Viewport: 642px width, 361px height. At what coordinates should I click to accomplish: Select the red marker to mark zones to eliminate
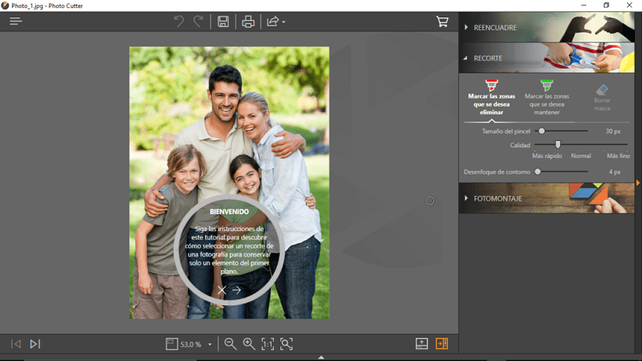coord(491,97)
